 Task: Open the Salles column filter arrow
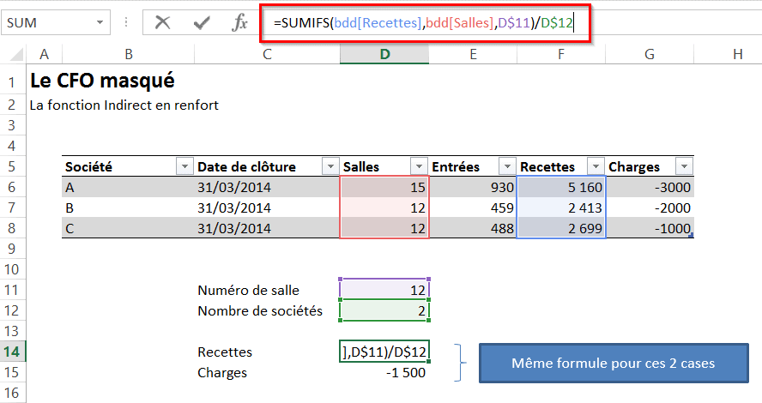[x=418, y=166]
